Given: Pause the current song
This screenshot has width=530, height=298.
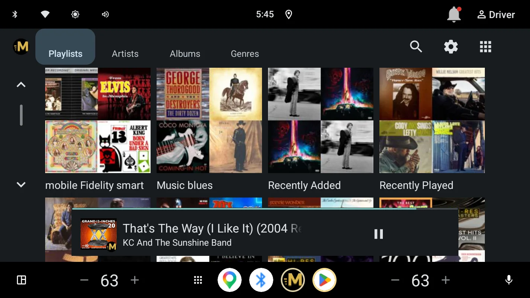Looking at the screenshot, I should point(379,234).
